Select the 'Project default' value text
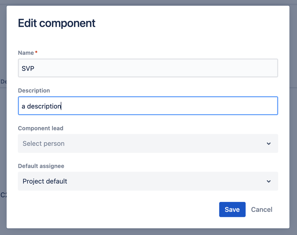The image size is (297, 235). point(45,181)
